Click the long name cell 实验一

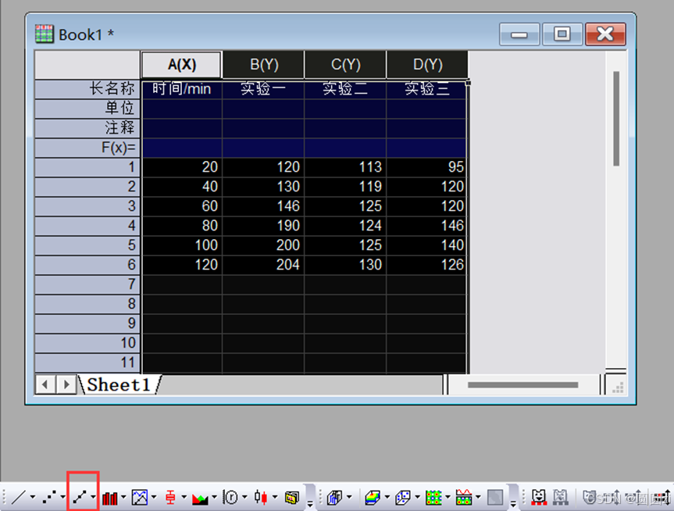(263, 90)
